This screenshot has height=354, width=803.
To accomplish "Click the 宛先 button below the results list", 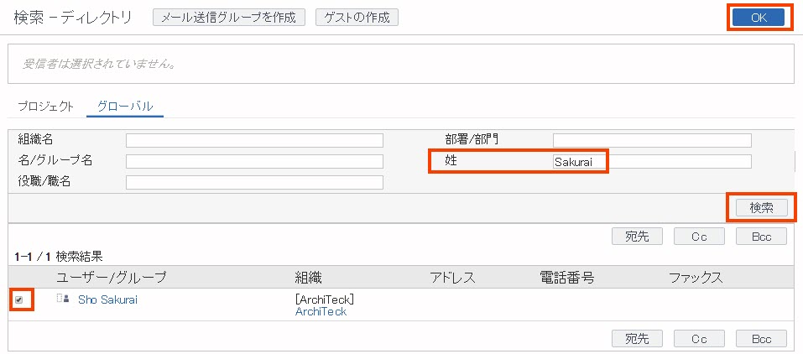I will tap(637, 339).
